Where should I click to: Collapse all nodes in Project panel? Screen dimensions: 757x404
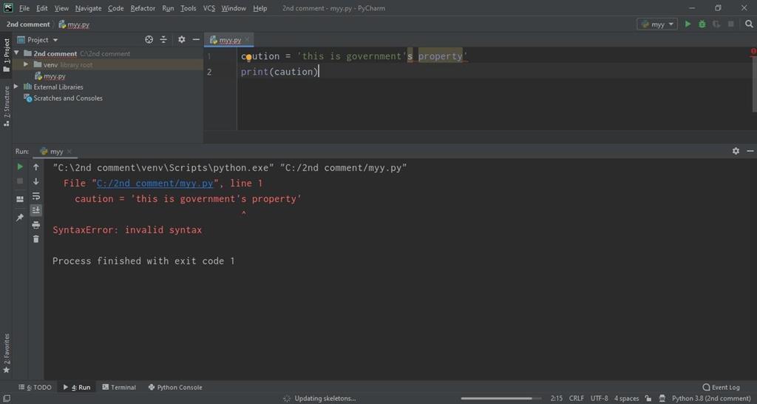tap(163, 40)
